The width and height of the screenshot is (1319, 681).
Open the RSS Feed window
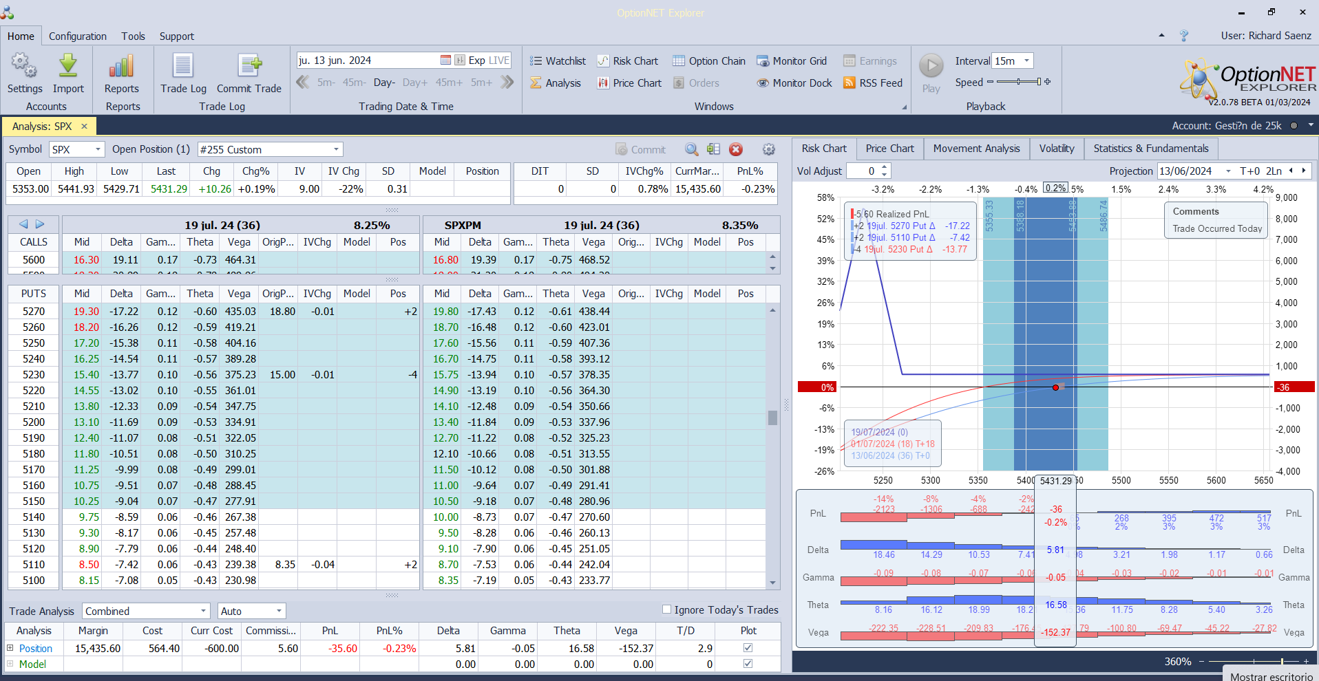pos(873,83)
